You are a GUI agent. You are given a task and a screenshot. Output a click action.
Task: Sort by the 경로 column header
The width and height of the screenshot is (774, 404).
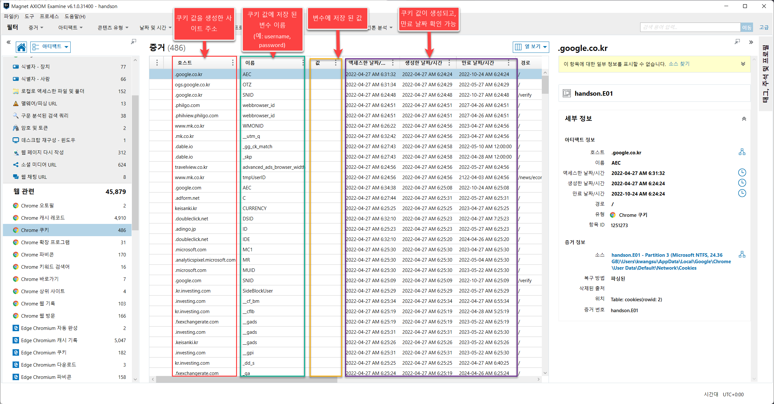[x=525, y=63]
